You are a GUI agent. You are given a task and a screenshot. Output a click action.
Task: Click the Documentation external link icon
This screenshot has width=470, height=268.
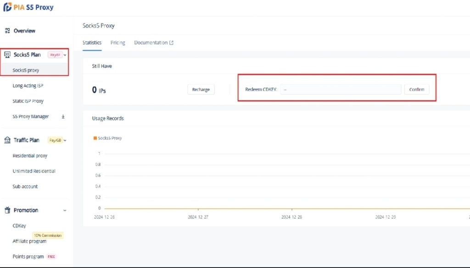172,43
